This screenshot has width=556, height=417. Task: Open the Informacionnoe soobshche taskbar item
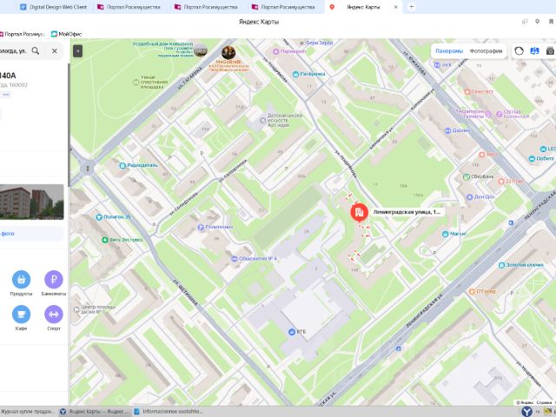point(168,412)
